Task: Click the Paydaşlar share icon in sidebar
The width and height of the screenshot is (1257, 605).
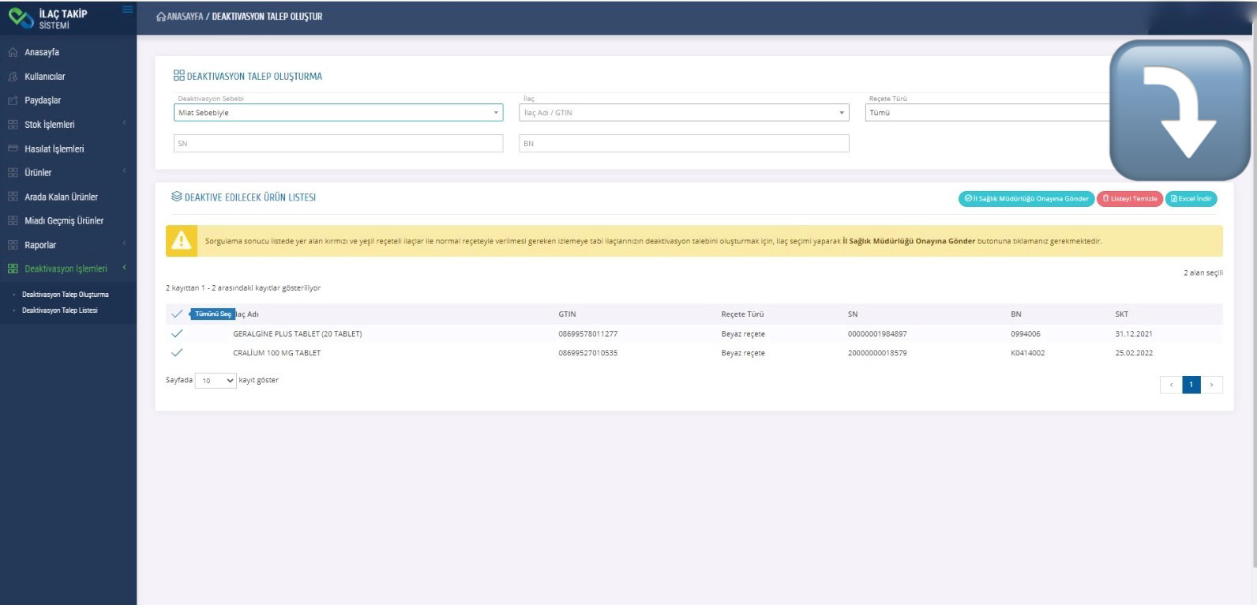Action: (13, 100)
